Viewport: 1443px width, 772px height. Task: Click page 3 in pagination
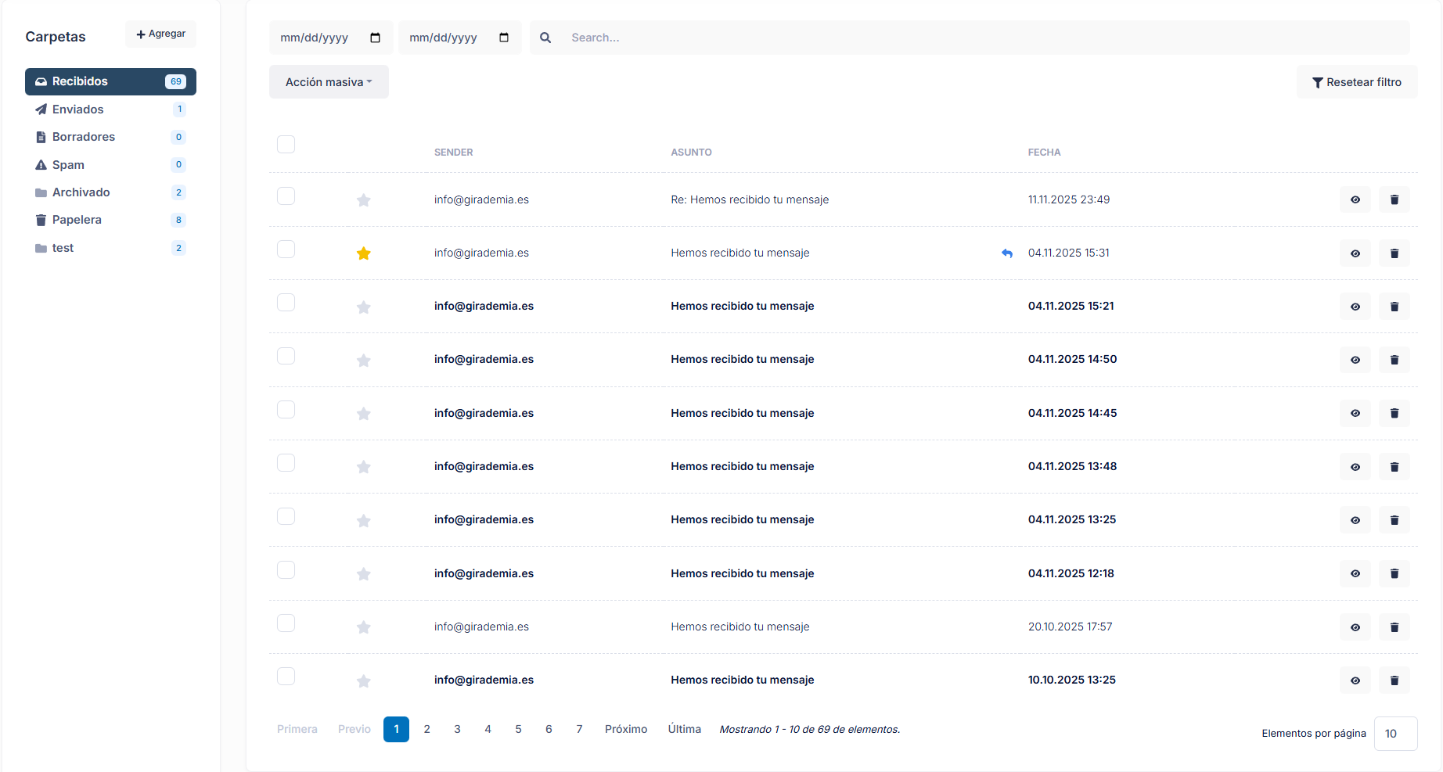(458, 729)
